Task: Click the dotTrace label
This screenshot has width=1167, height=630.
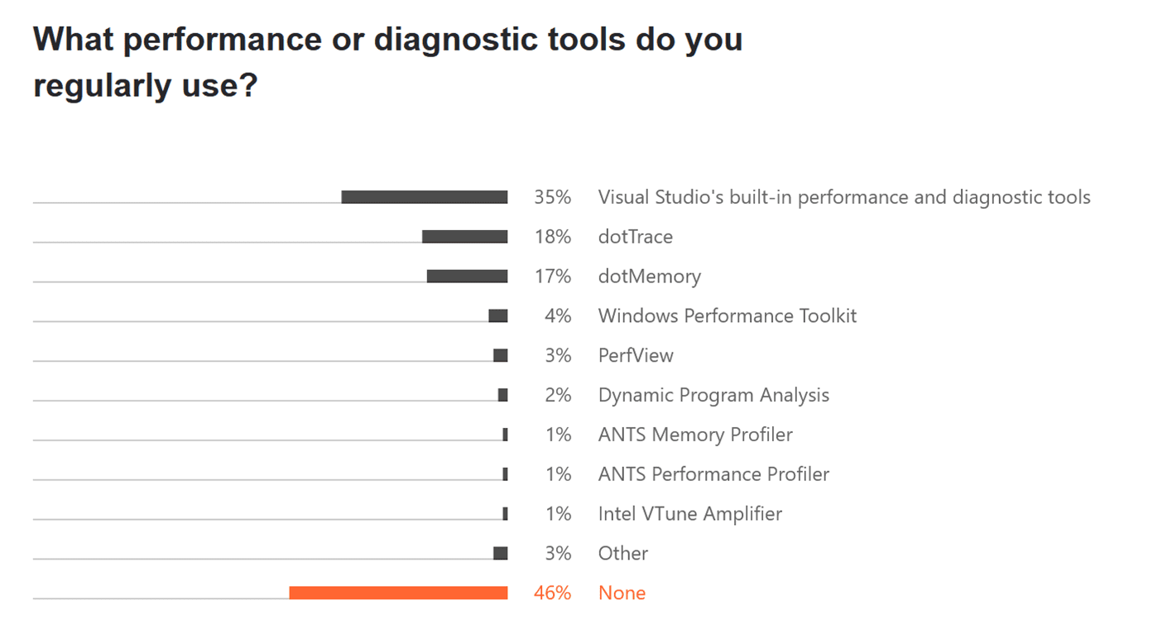Action: click(x=636, y=237)
